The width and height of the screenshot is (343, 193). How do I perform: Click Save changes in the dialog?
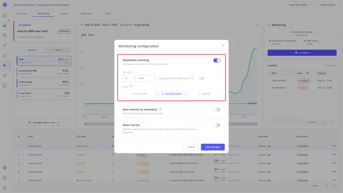pyautogui.click(x=213, y=147)
